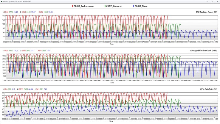Viewport: 220px width, 124px height.
Task: Click the red CBR15_Performance legend swatch
Action: point(72,6)
